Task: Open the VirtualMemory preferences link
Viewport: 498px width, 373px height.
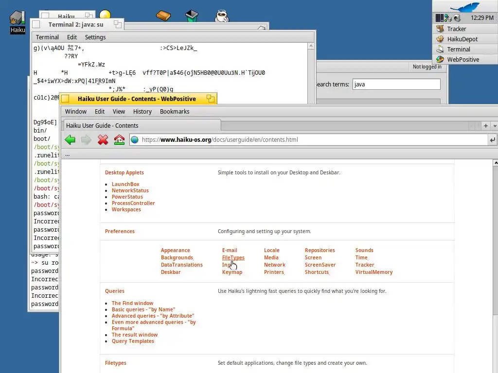Action: pyautogui.click(x=374, y=272)
